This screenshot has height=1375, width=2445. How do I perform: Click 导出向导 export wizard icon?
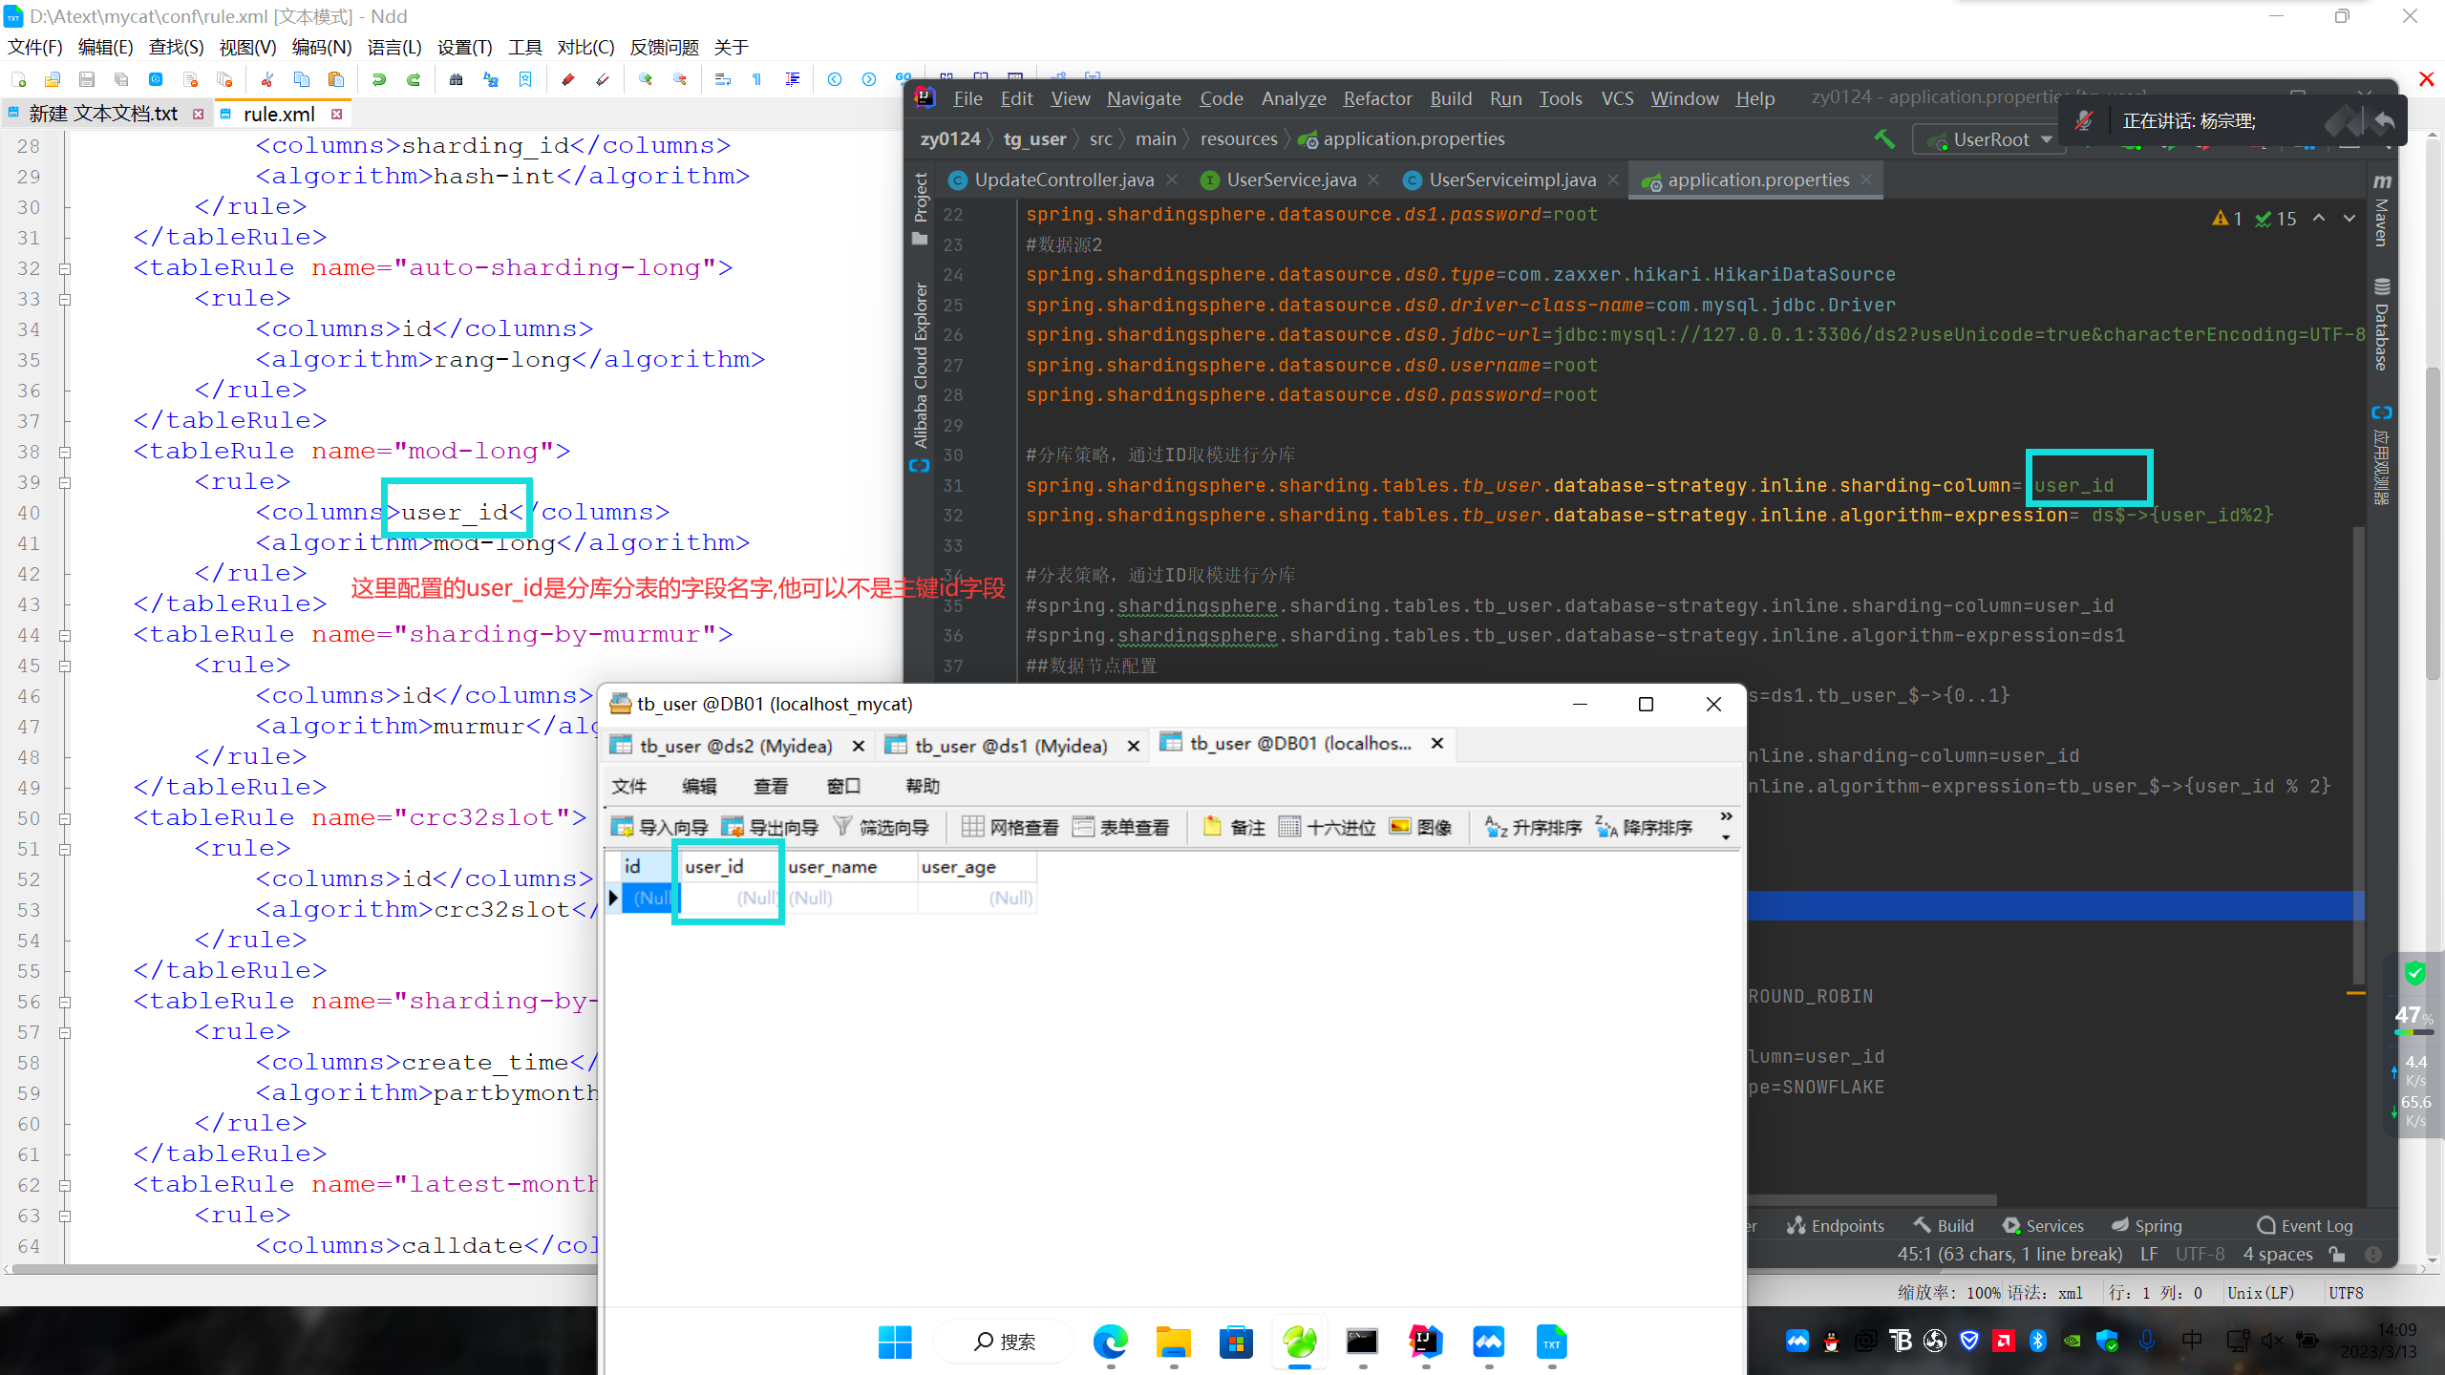pyautogui.click(x=770, y=827)
